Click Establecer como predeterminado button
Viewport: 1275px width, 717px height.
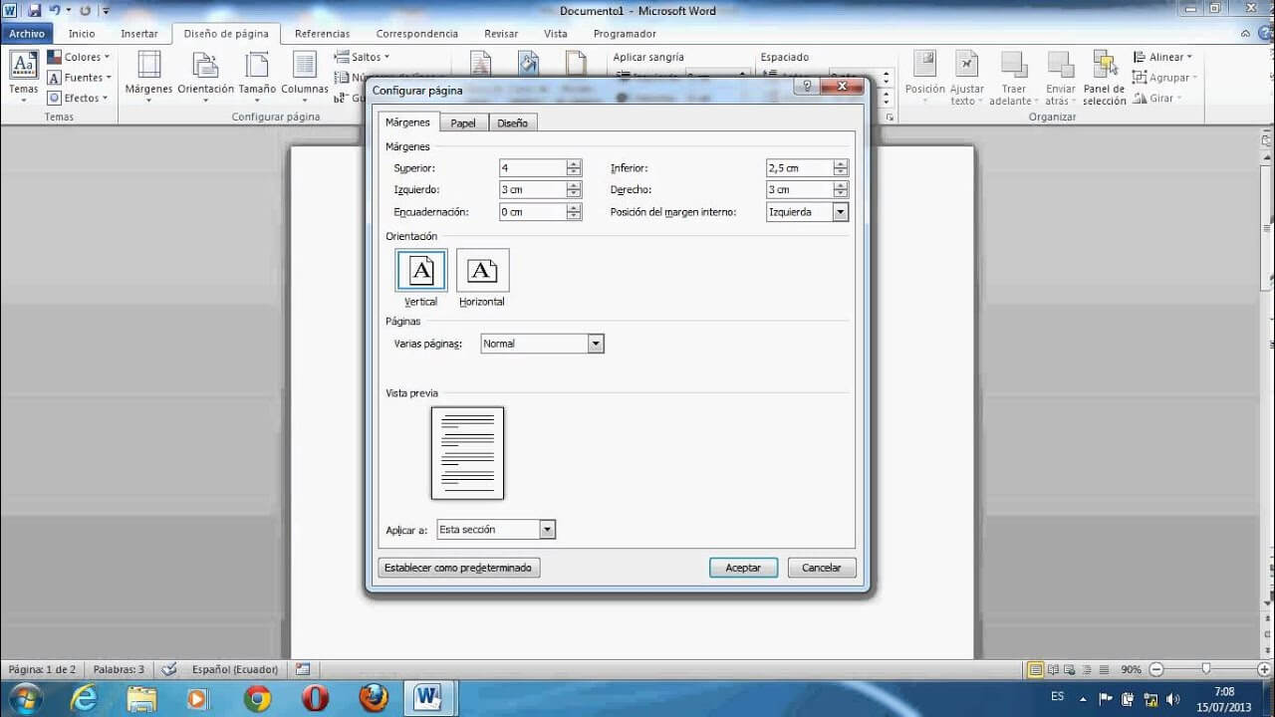(459, 568)
